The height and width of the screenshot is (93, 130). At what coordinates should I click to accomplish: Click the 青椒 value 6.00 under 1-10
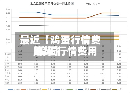point(20,77)
